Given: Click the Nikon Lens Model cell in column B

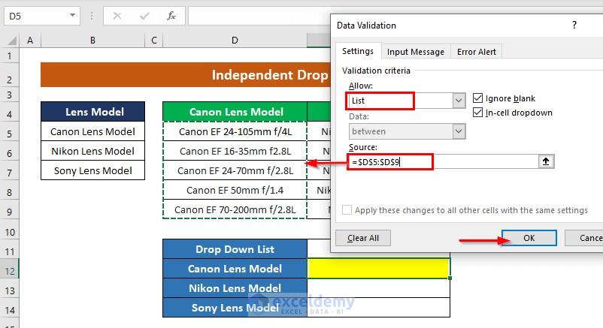Looking at the screenshot, I should [x=92, y=152].
